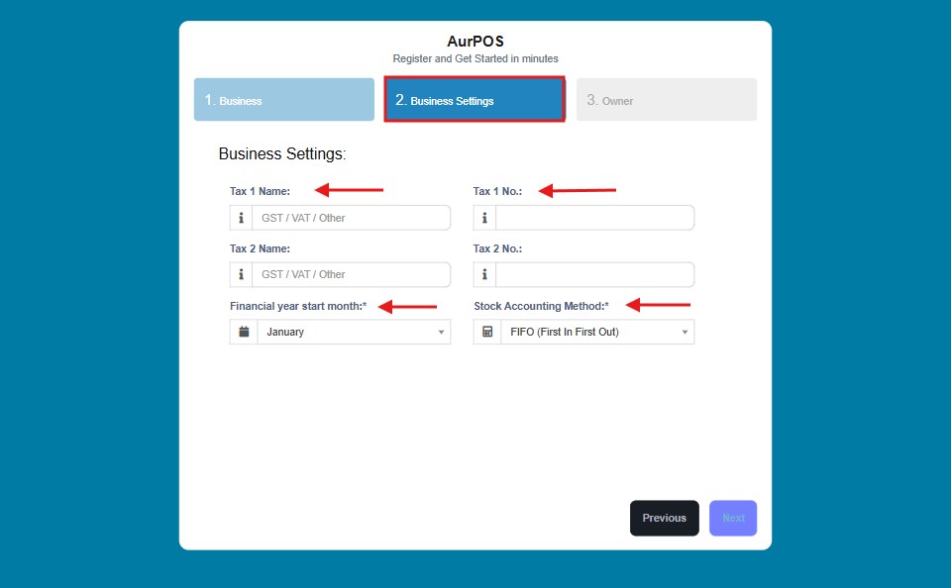The image size is (951, 588).
Task: Jump to the 3. Owner step tab
Action: 667,99
